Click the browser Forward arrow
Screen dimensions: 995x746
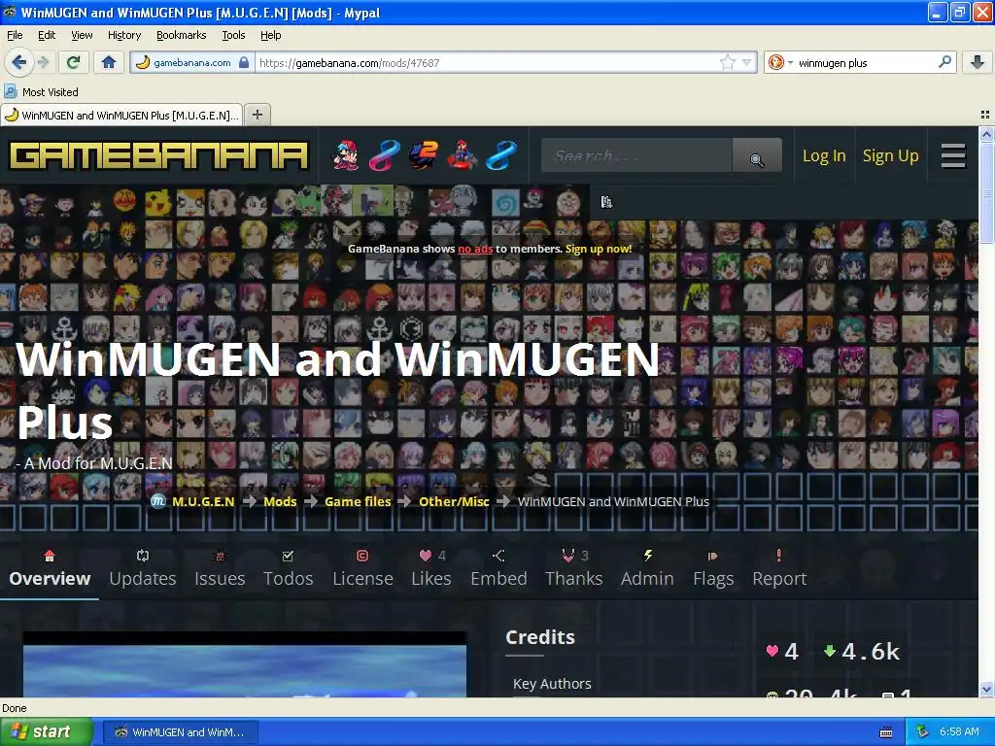43,62
